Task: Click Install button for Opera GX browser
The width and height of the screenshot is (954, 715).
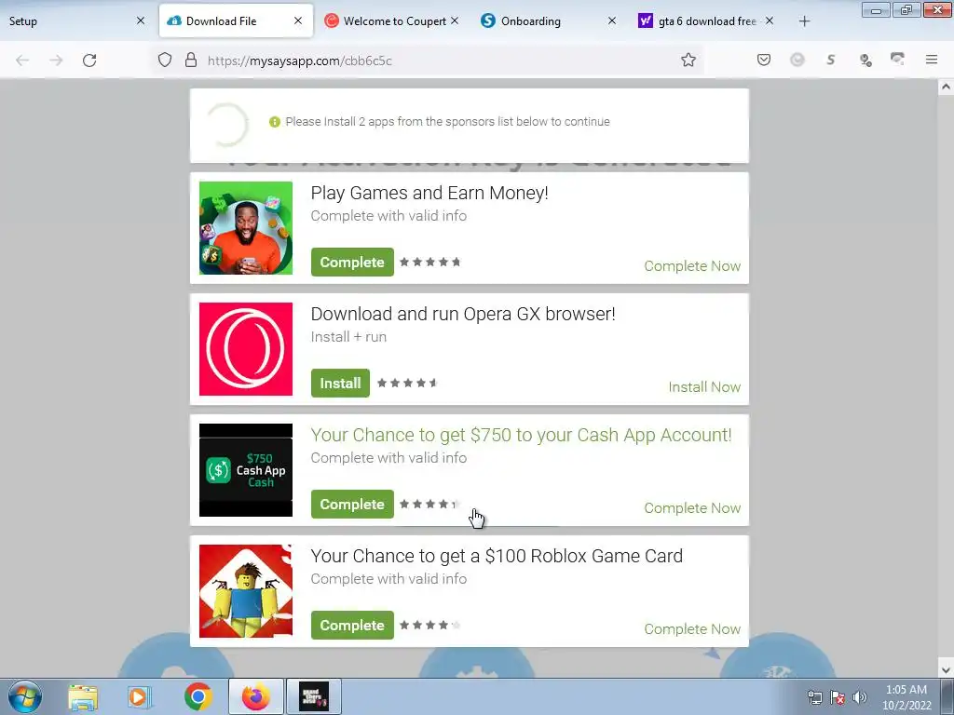Action: (340, 383)
